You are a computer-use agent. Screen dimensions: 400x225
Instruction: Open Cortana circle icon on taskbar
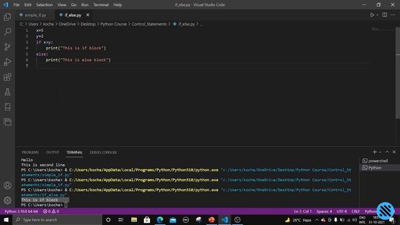108,219
